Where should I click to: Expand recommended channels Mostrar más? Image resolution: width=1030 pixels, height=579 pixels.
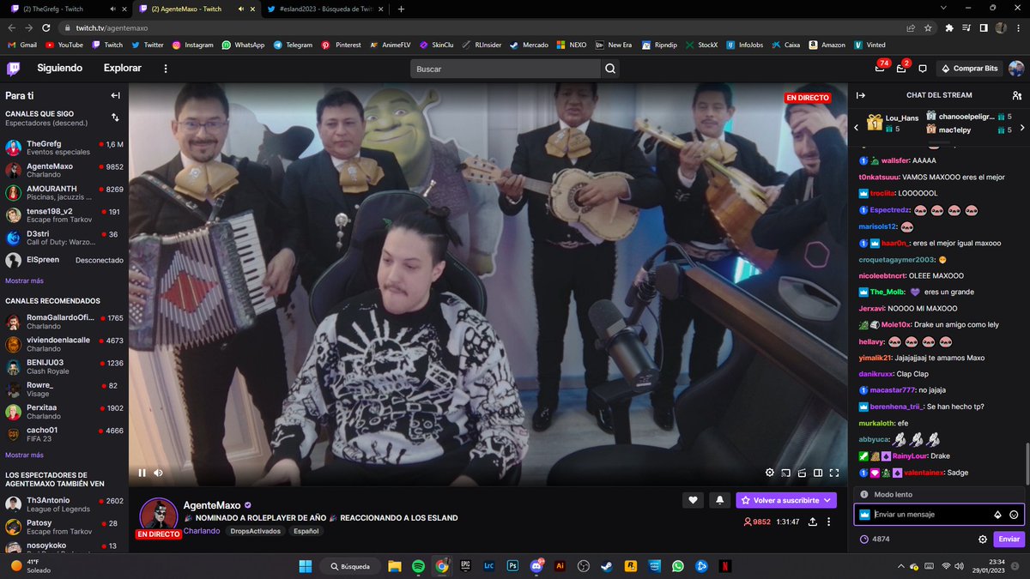coord(24,455)
